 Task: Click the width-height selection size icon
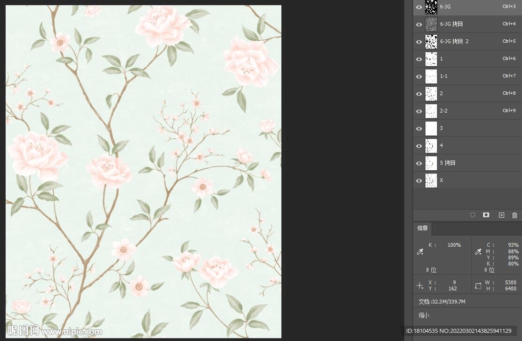pos(478,285)
